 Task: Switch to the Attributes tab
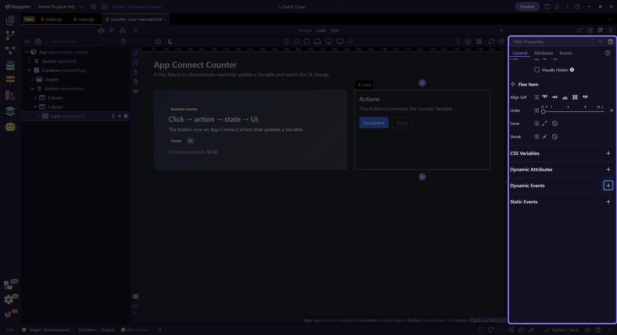(543, 53)
